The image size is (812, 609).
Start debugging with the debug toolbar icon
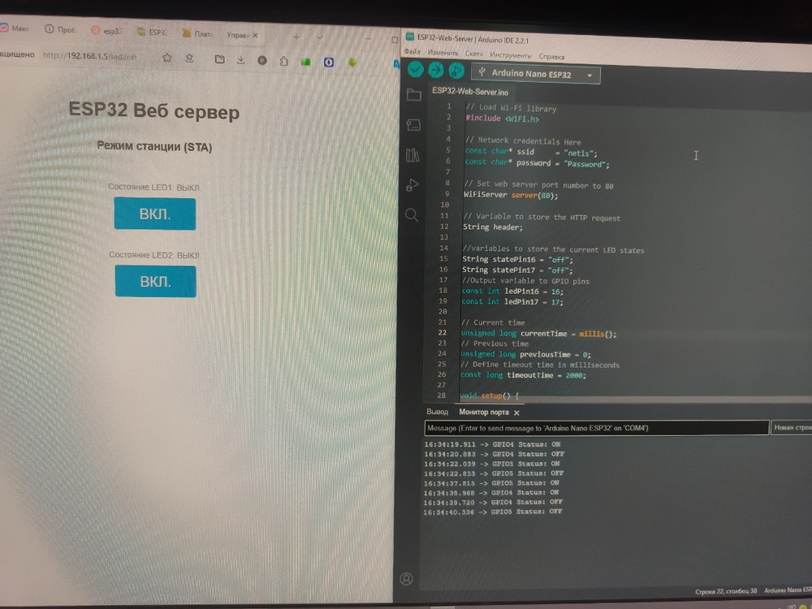pos(456,70)
